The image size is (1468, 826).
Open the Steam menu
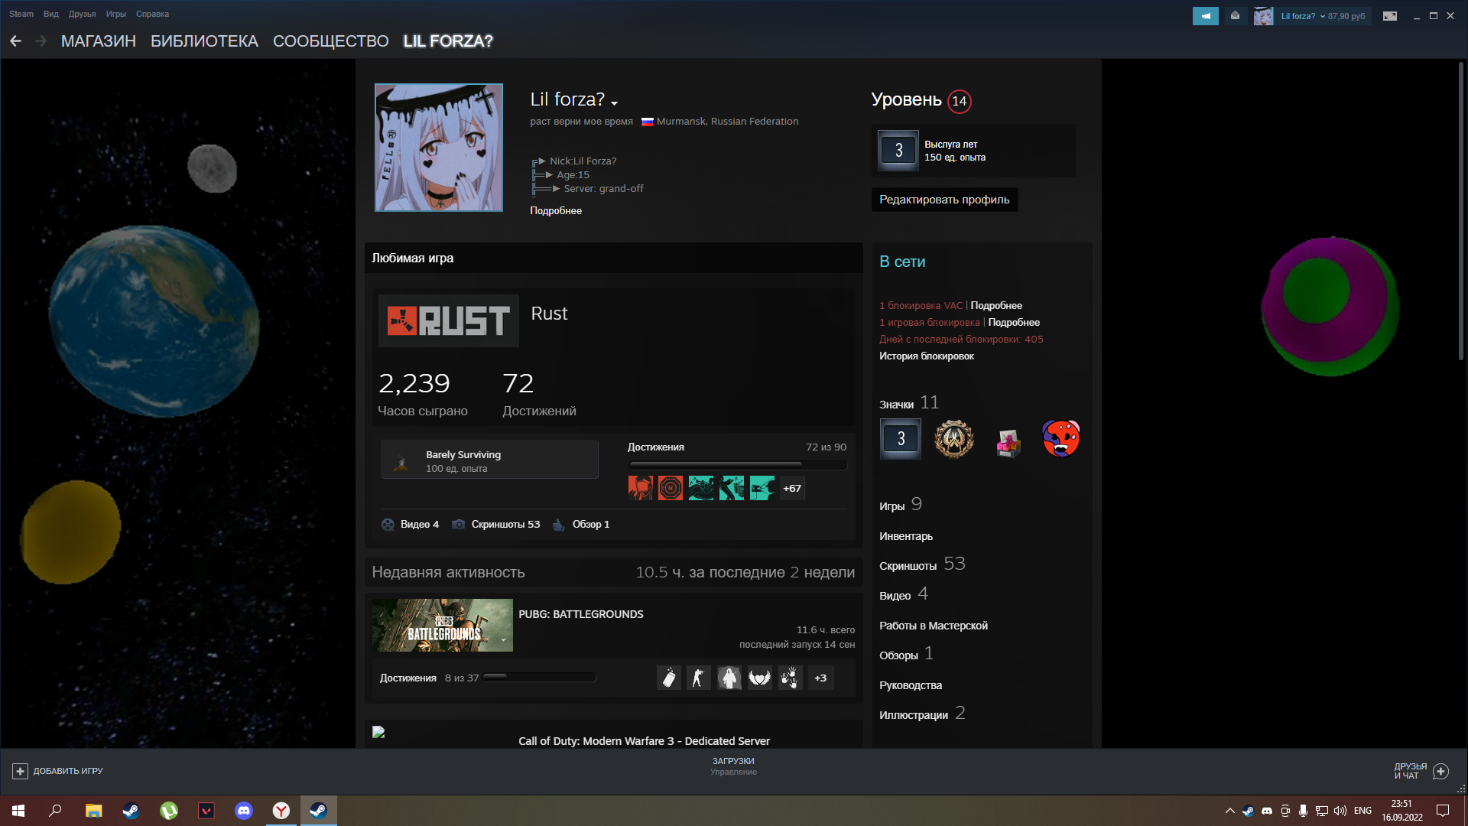21,14
